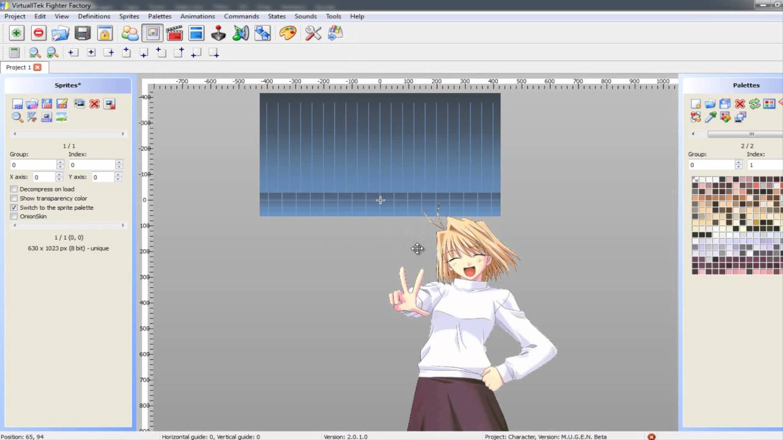Click the red status bar error icon
This screenshot has width=783, height=440.
coord(651,436)
